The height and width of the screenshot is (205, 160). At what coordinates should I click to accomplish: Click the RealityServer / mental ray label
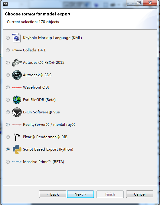[x=49, y=125]
